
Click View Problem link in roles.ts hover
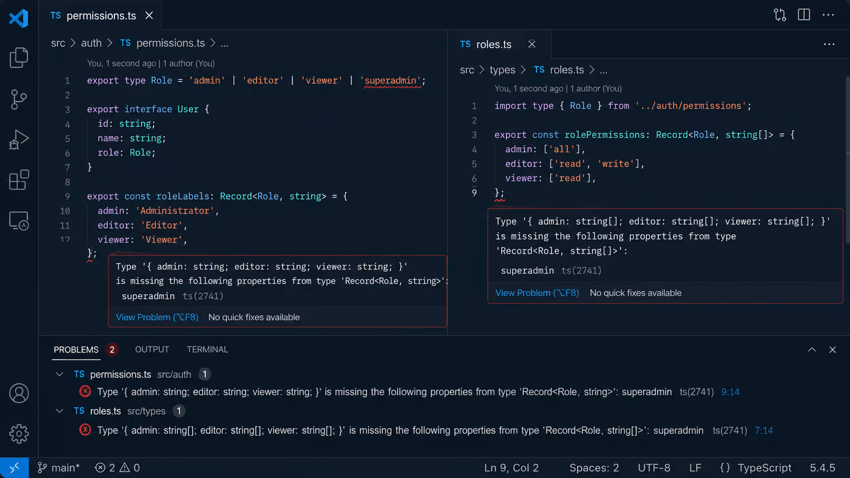pyautogui.click(x=537, y=293)
